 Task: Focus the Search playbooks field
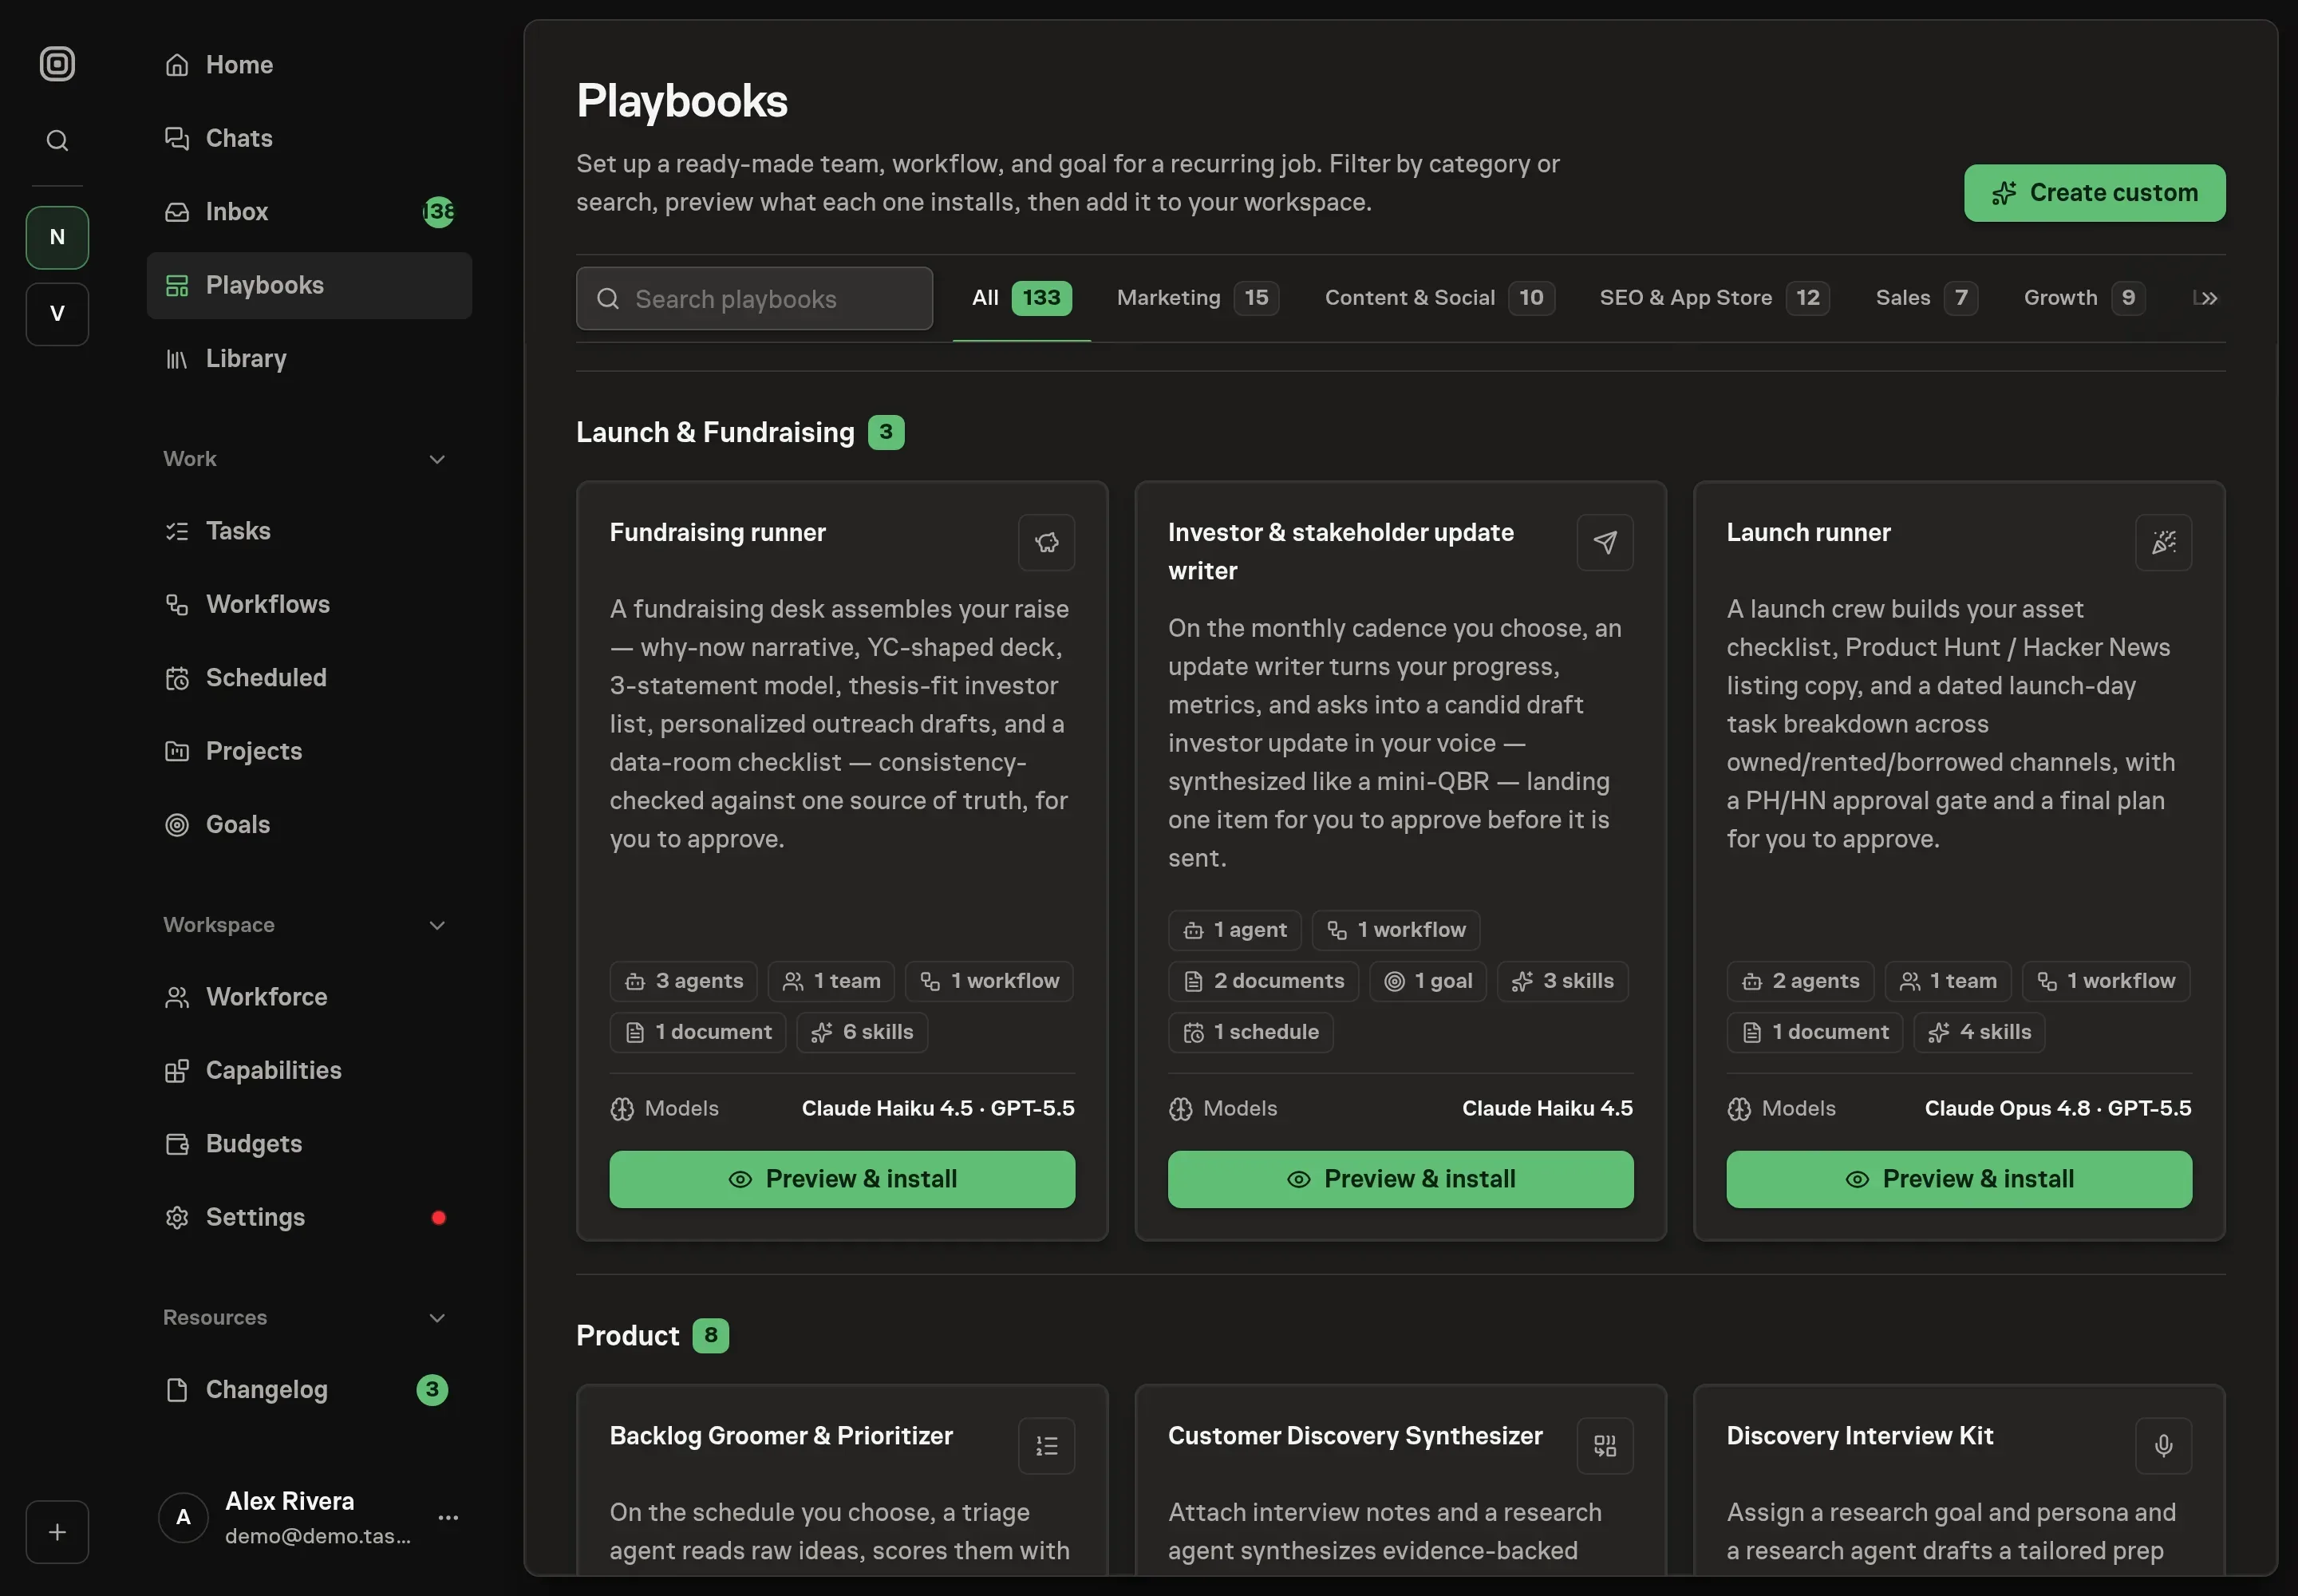tap(754, 299)
